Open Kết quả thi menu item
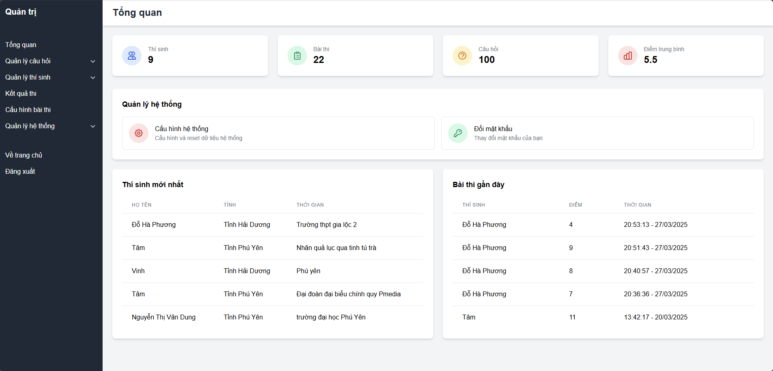The image size is (773, 371). (21, 93)
